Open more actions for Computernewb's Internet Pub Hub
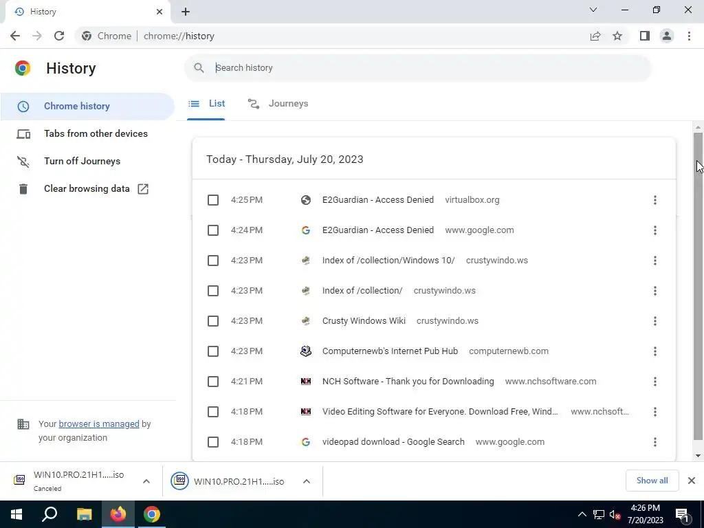Image resolution: width=704 pixels, height=528 pixels. (x=655, y=351)
